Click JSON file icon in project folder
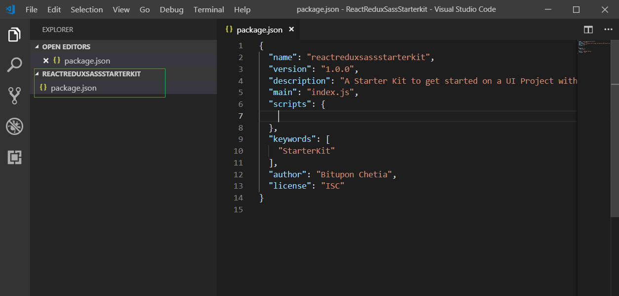The image size is (619, 296). [x=43, y=88]
